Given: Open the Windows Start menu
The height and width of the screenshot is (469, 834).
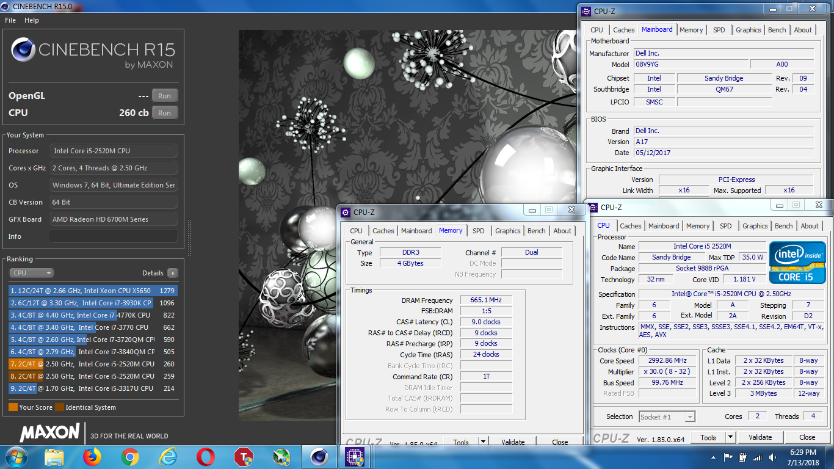Looking at the screenshot, I should (15, 457).
